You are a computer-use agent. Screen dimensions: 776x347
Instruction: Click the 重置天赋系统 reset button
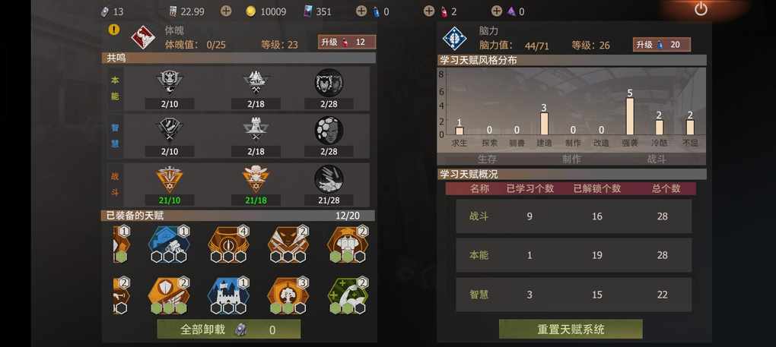[x=571, y=330]
